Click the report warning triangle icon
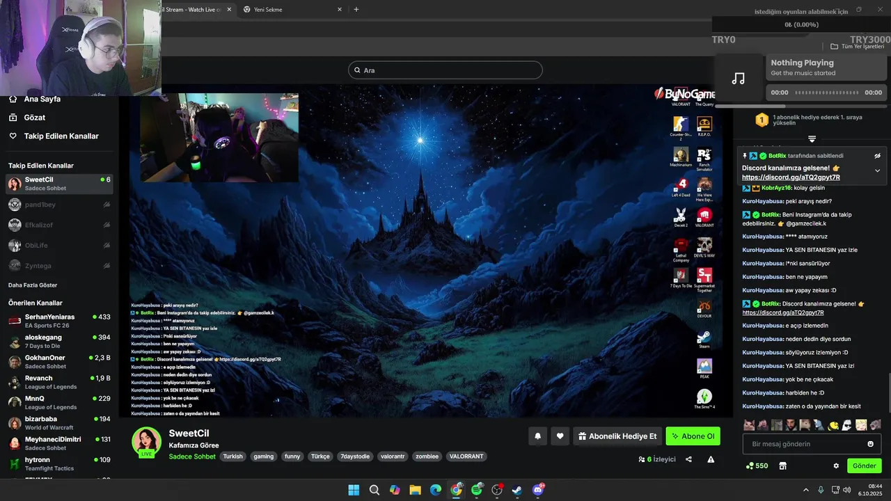The image size is (891, 501). pyautogui.click(x=711, y=459)
